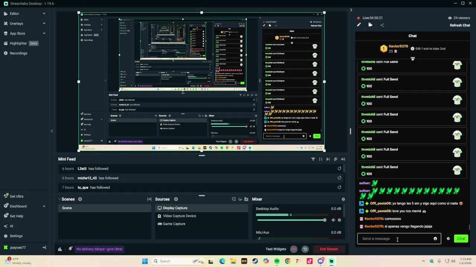476x267 pixels.
Task: Open Overlays in the sidebar
Action: click(x=16, y=23)
